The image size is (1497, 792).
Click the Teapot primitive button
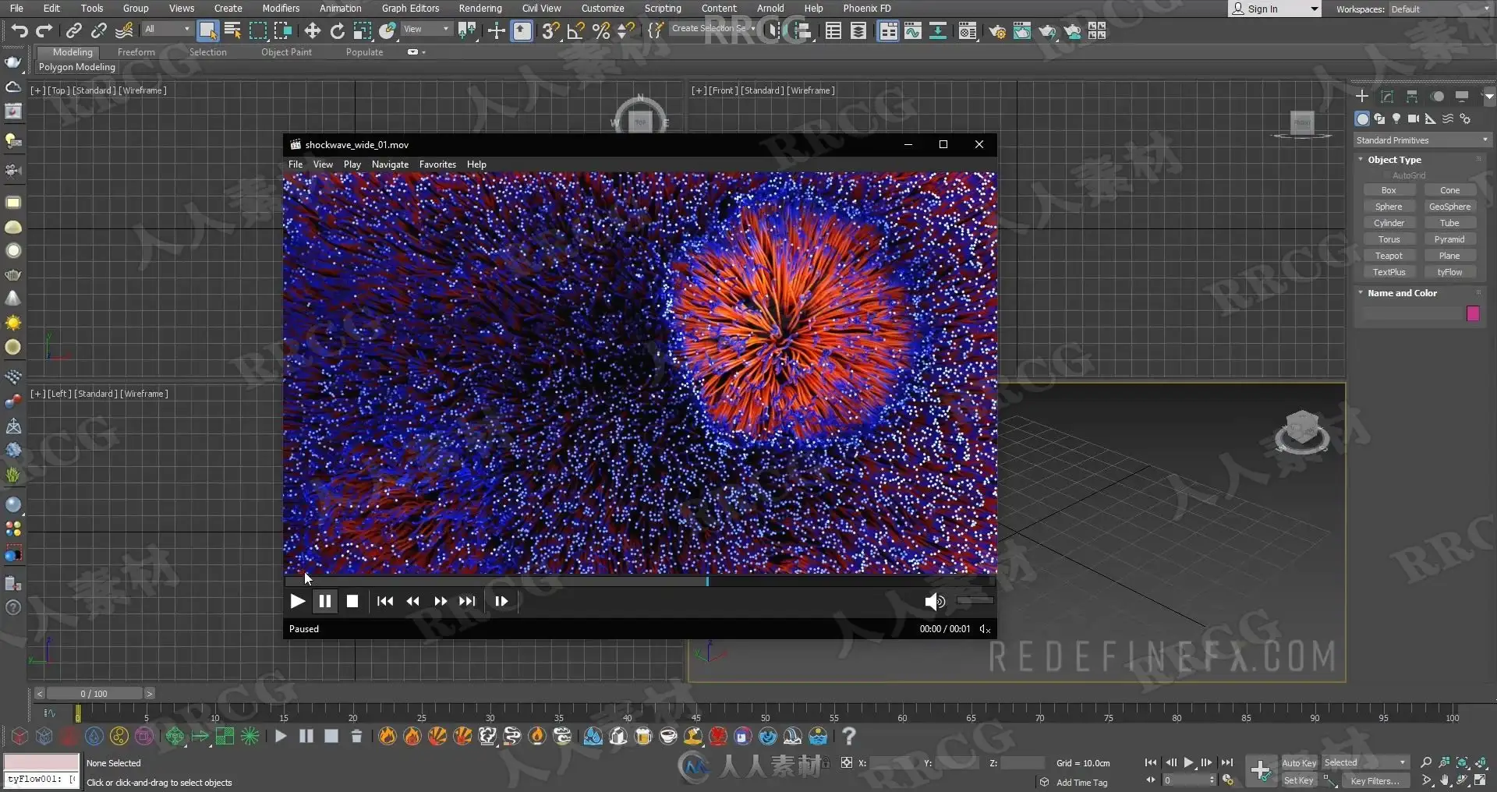click(x=1389, y=256)
